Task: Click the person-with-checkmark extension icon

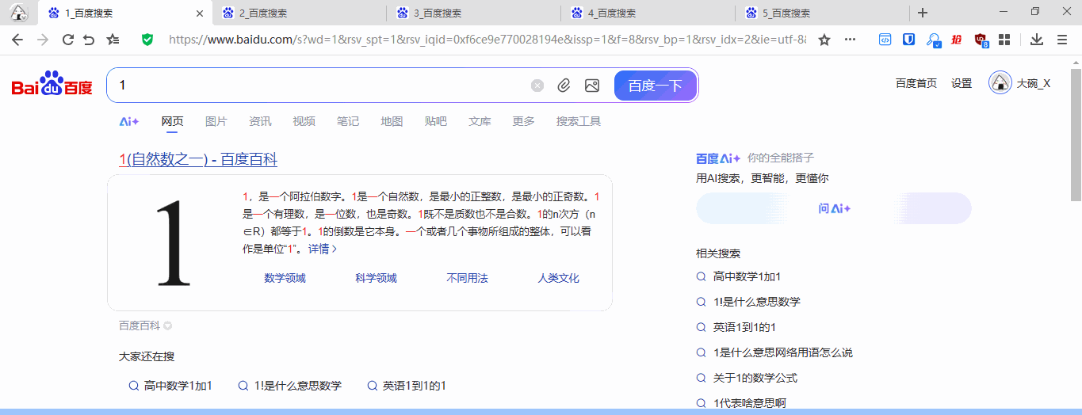Action: (934, 40)
